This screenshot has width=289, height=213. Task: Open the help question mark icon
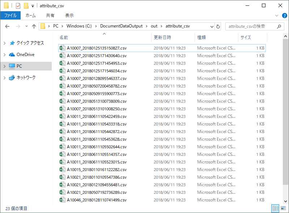click(284, 16)
